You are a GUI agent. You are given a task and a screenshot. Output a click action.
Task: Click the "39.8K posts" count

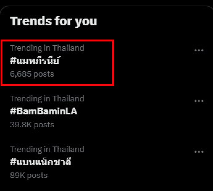click(x=32, y=124)
